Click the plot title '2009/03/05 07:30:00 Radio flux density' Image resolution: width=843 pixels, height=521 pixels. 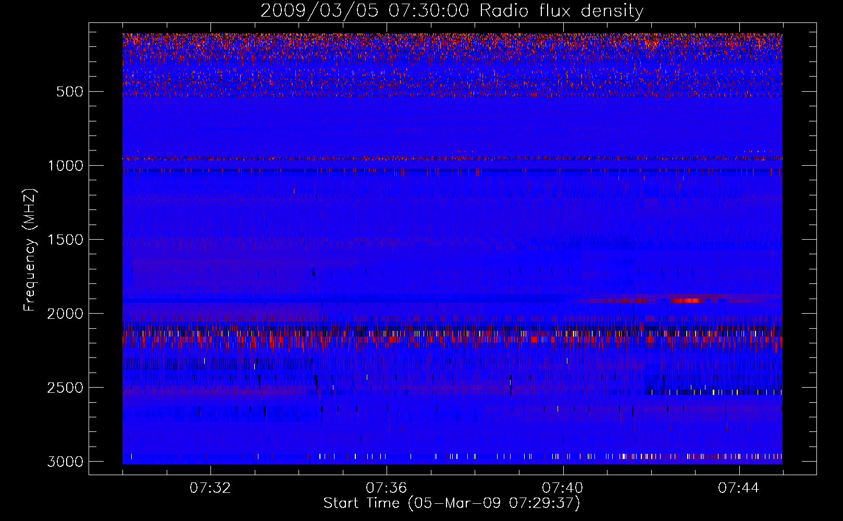click(452, 10)
